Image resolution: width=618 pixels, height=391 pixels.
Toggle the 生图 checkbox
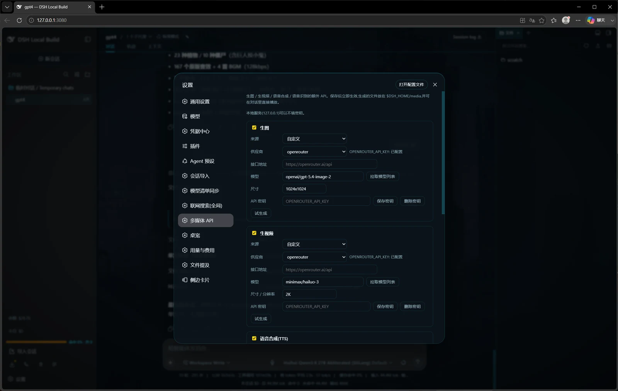[254, 127]
